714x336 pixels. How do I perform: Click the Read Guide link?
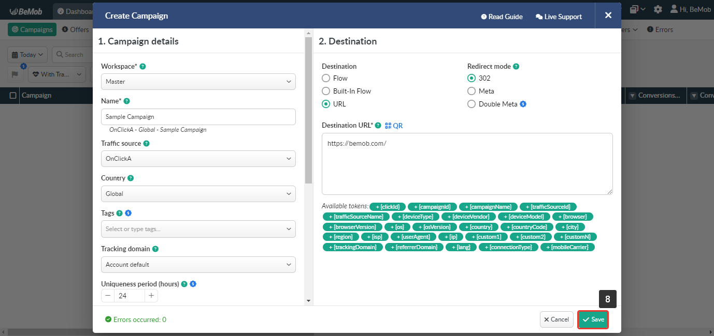click(502, 17)
